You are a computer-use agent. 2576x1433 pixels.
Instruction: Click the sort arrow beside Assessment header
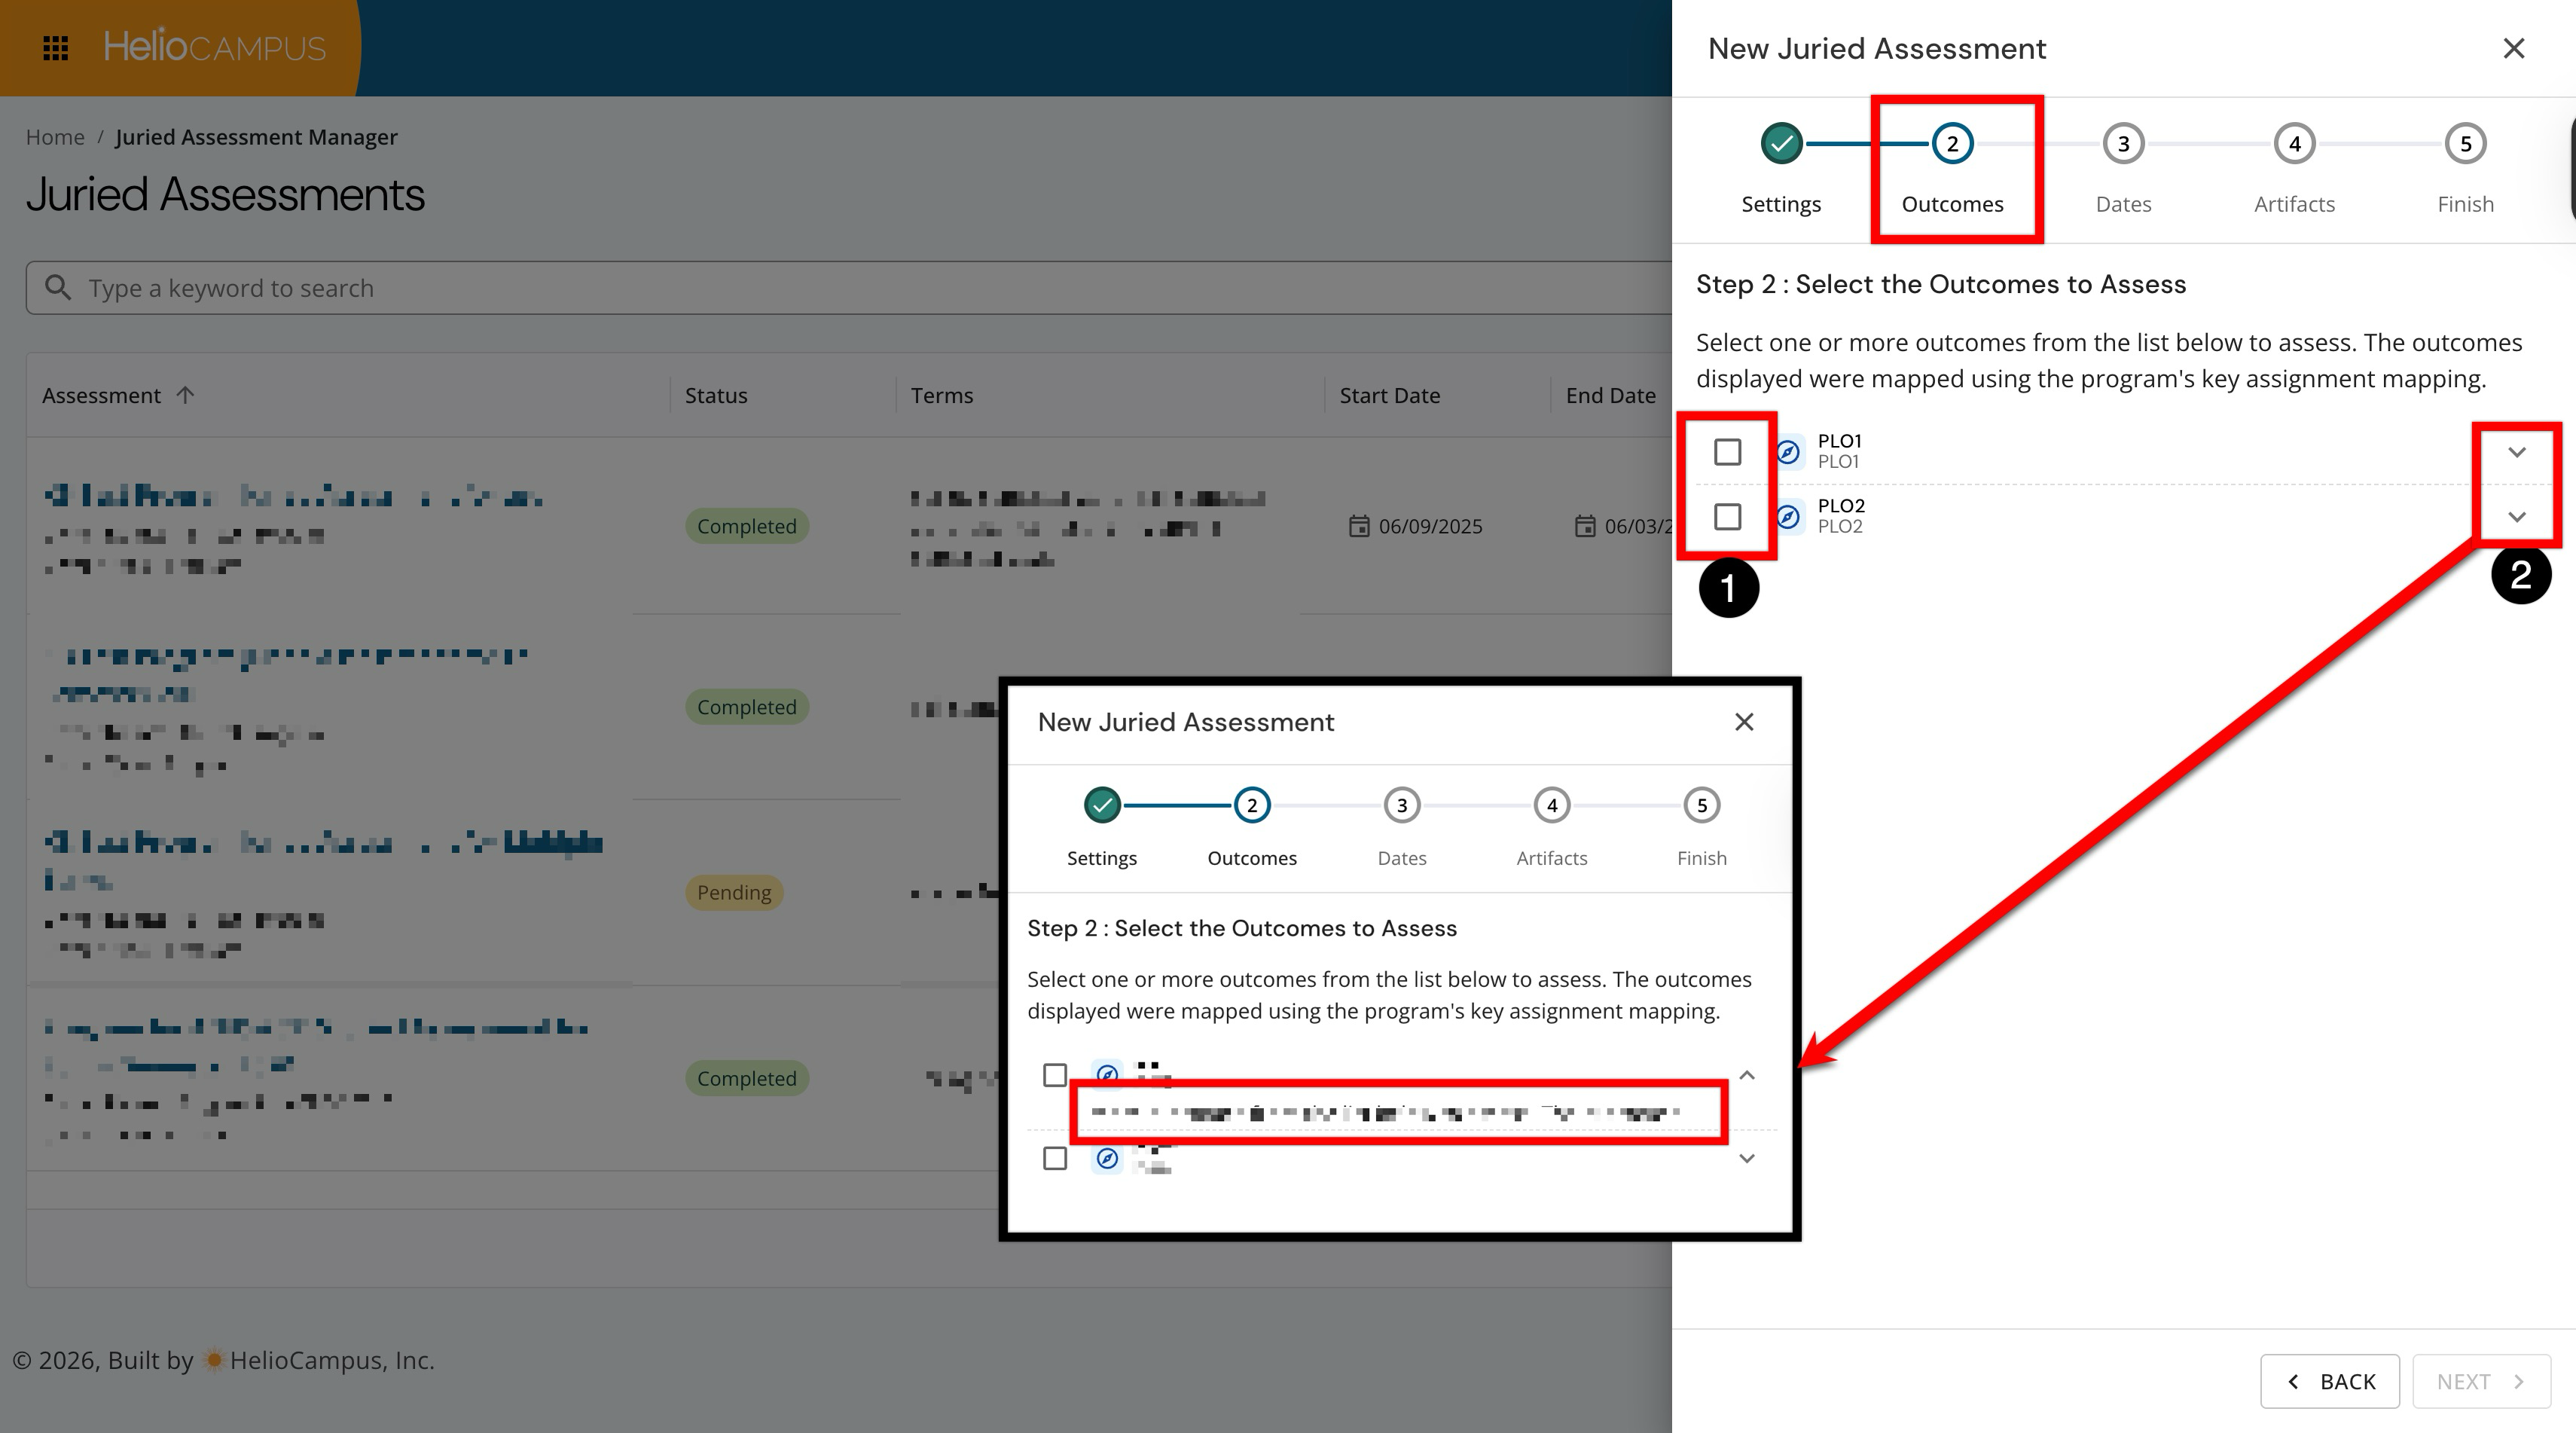[x=185, y=395]
